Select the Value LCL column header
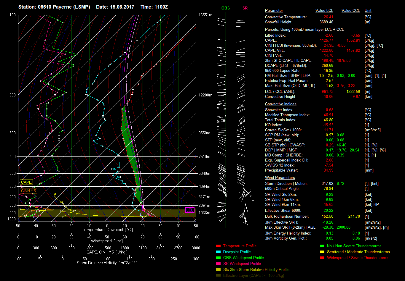The width and height of the screenshot is (405, 281). [x=324, y=11]
